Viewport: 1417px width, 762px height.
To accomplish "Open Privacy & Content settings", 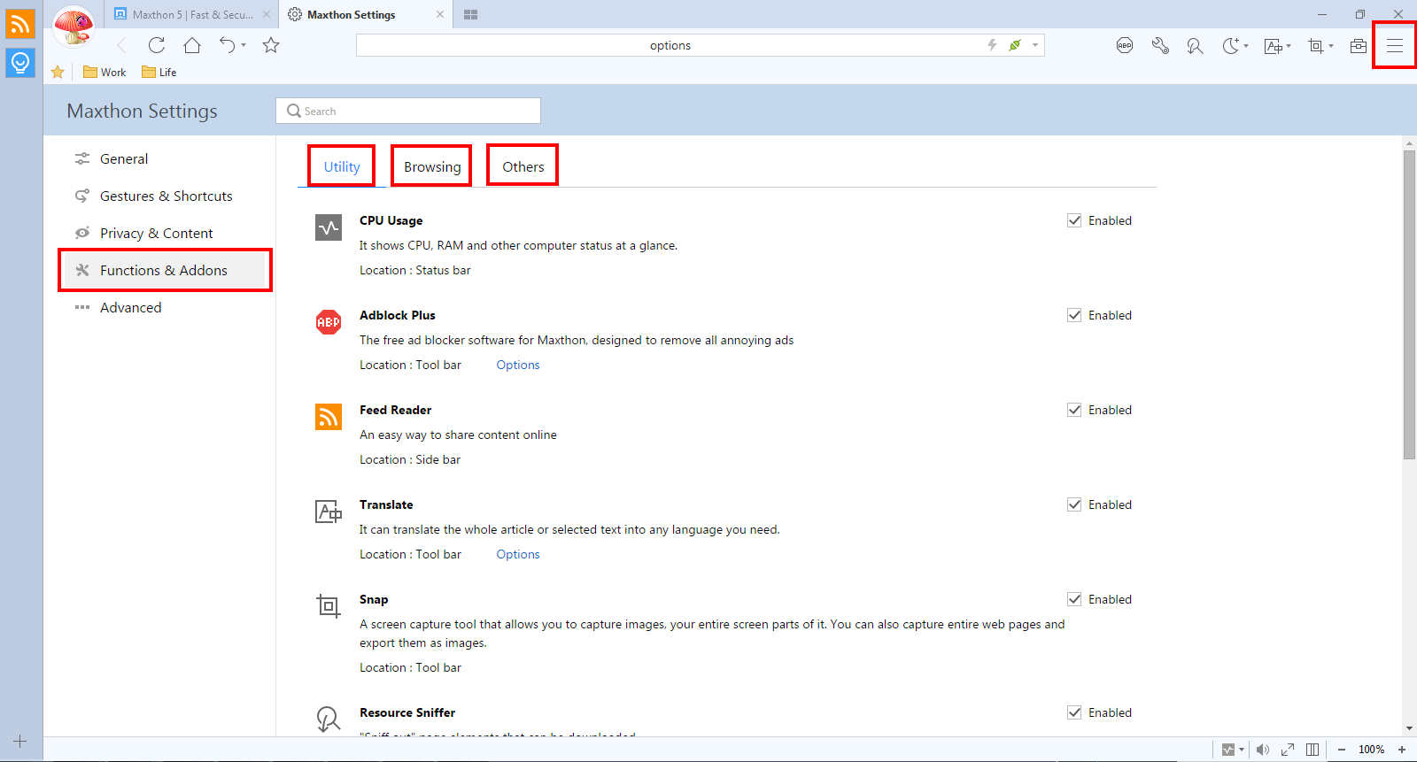I will pos(156,234).
